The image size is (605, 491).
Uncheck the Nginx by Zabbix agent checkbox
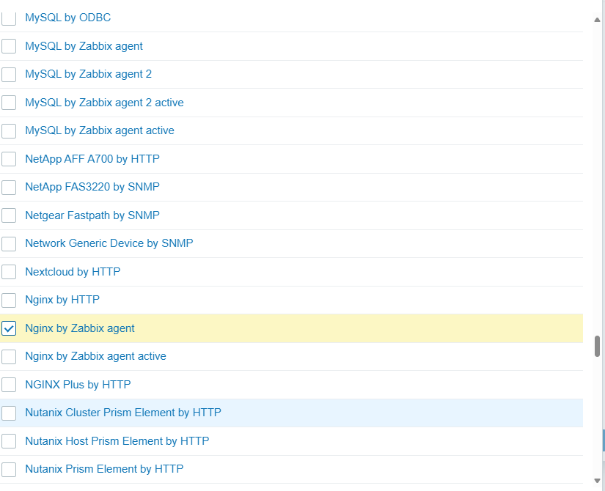9,328
